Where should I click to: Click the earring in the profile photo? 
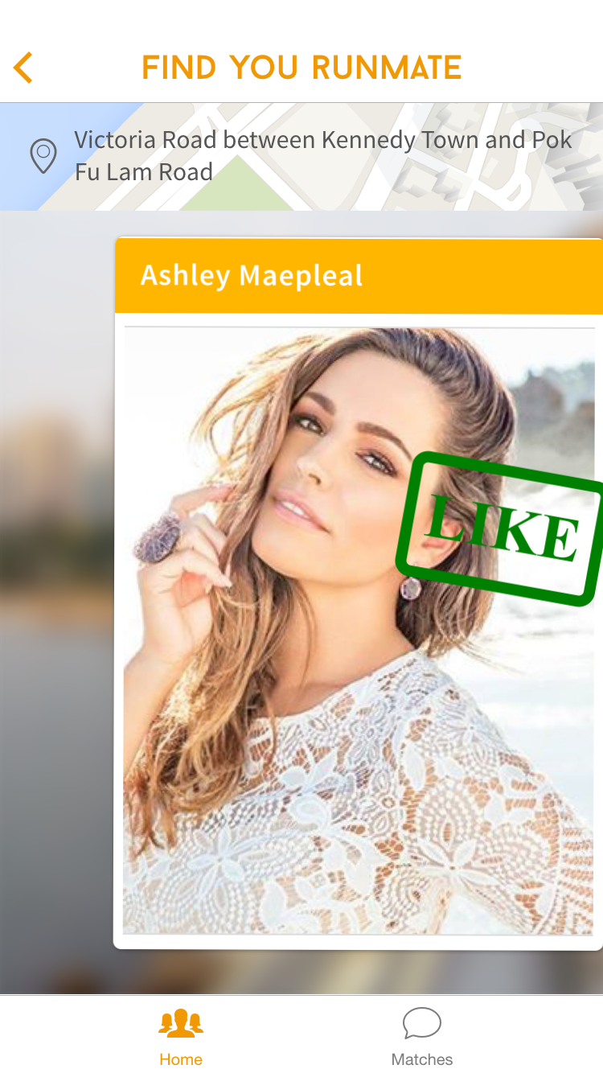point(411,588)
